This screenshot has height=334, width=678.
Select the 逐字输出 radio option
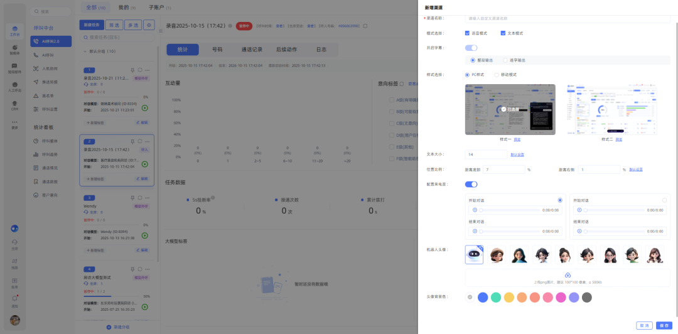(505, 60)
